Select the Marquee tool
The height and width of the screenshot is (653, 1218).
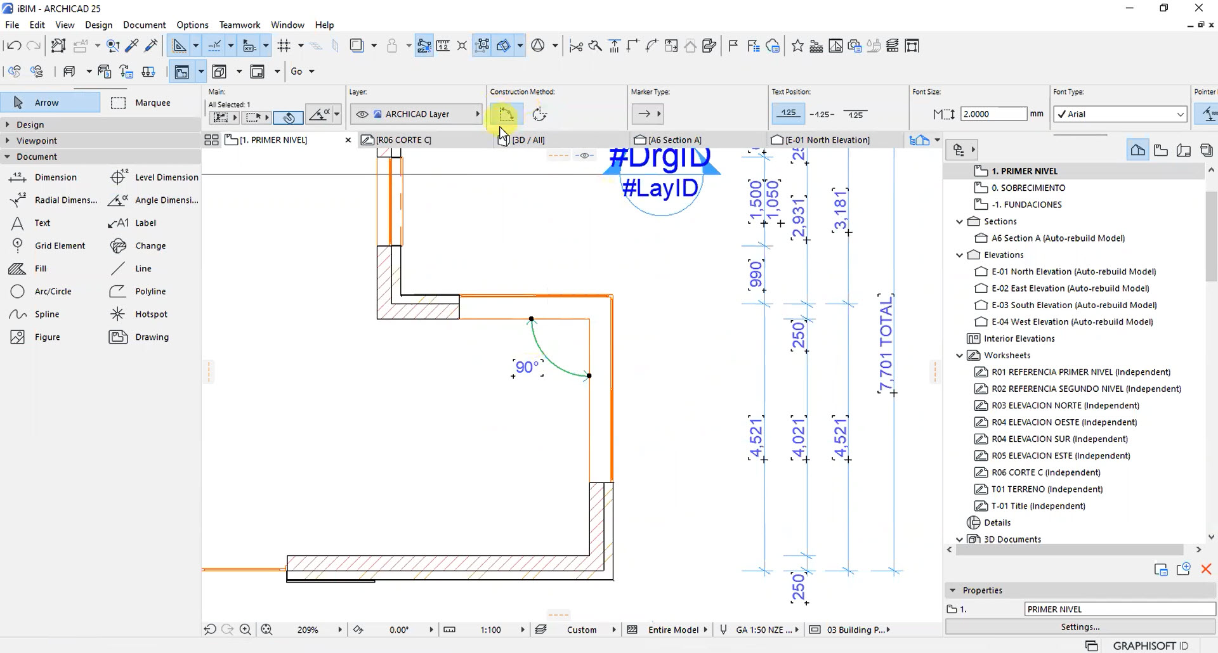pos(151,102)
